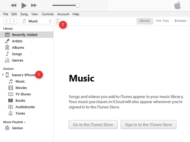The width and height of the screenshot is (190, 142).
Task: Open TV Shows under hasse's iPhone
Action: (x=23, y=94)
